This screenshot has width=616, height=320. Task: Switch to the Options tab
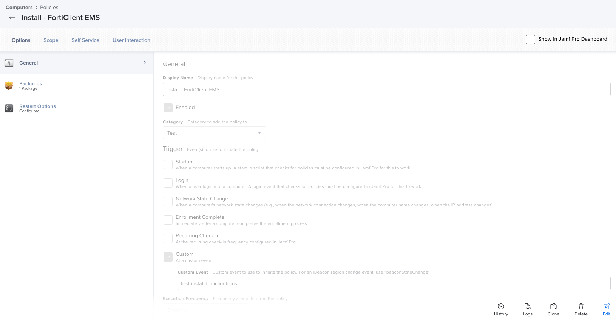coord(21,40)
